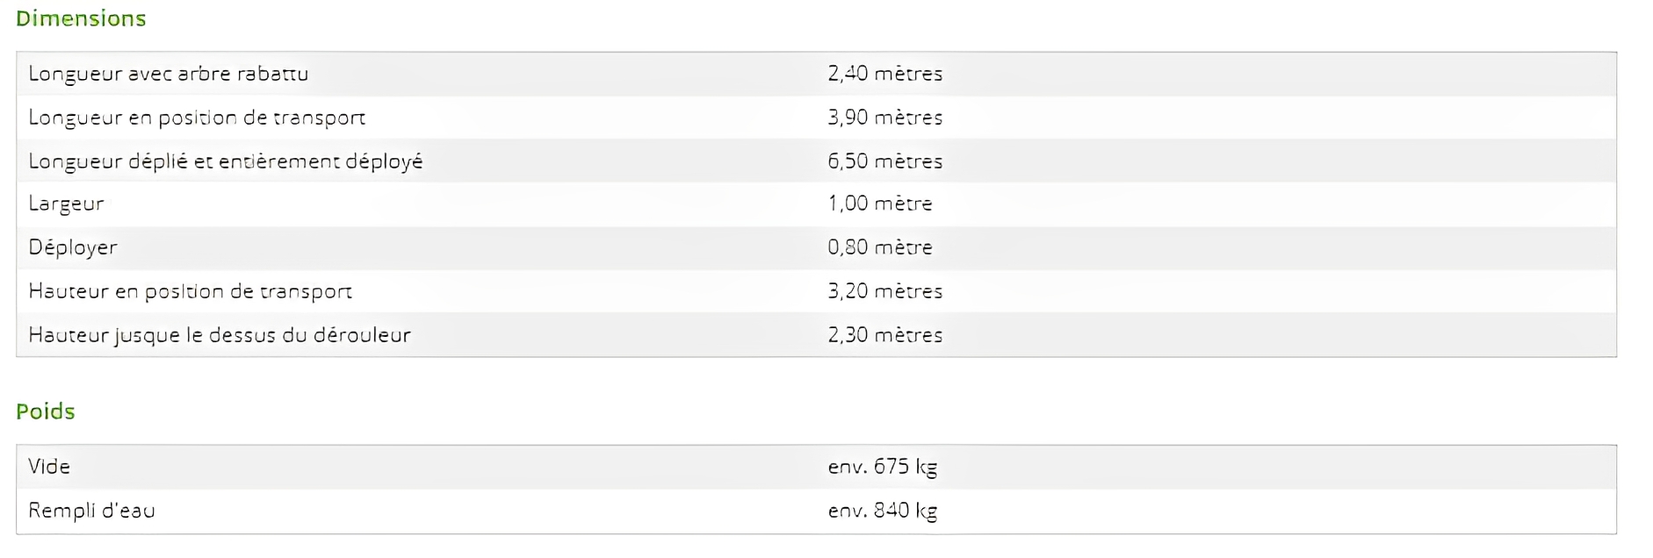
Task: Click 'Hauteur en position de transport' label
Action: [190, 291]
